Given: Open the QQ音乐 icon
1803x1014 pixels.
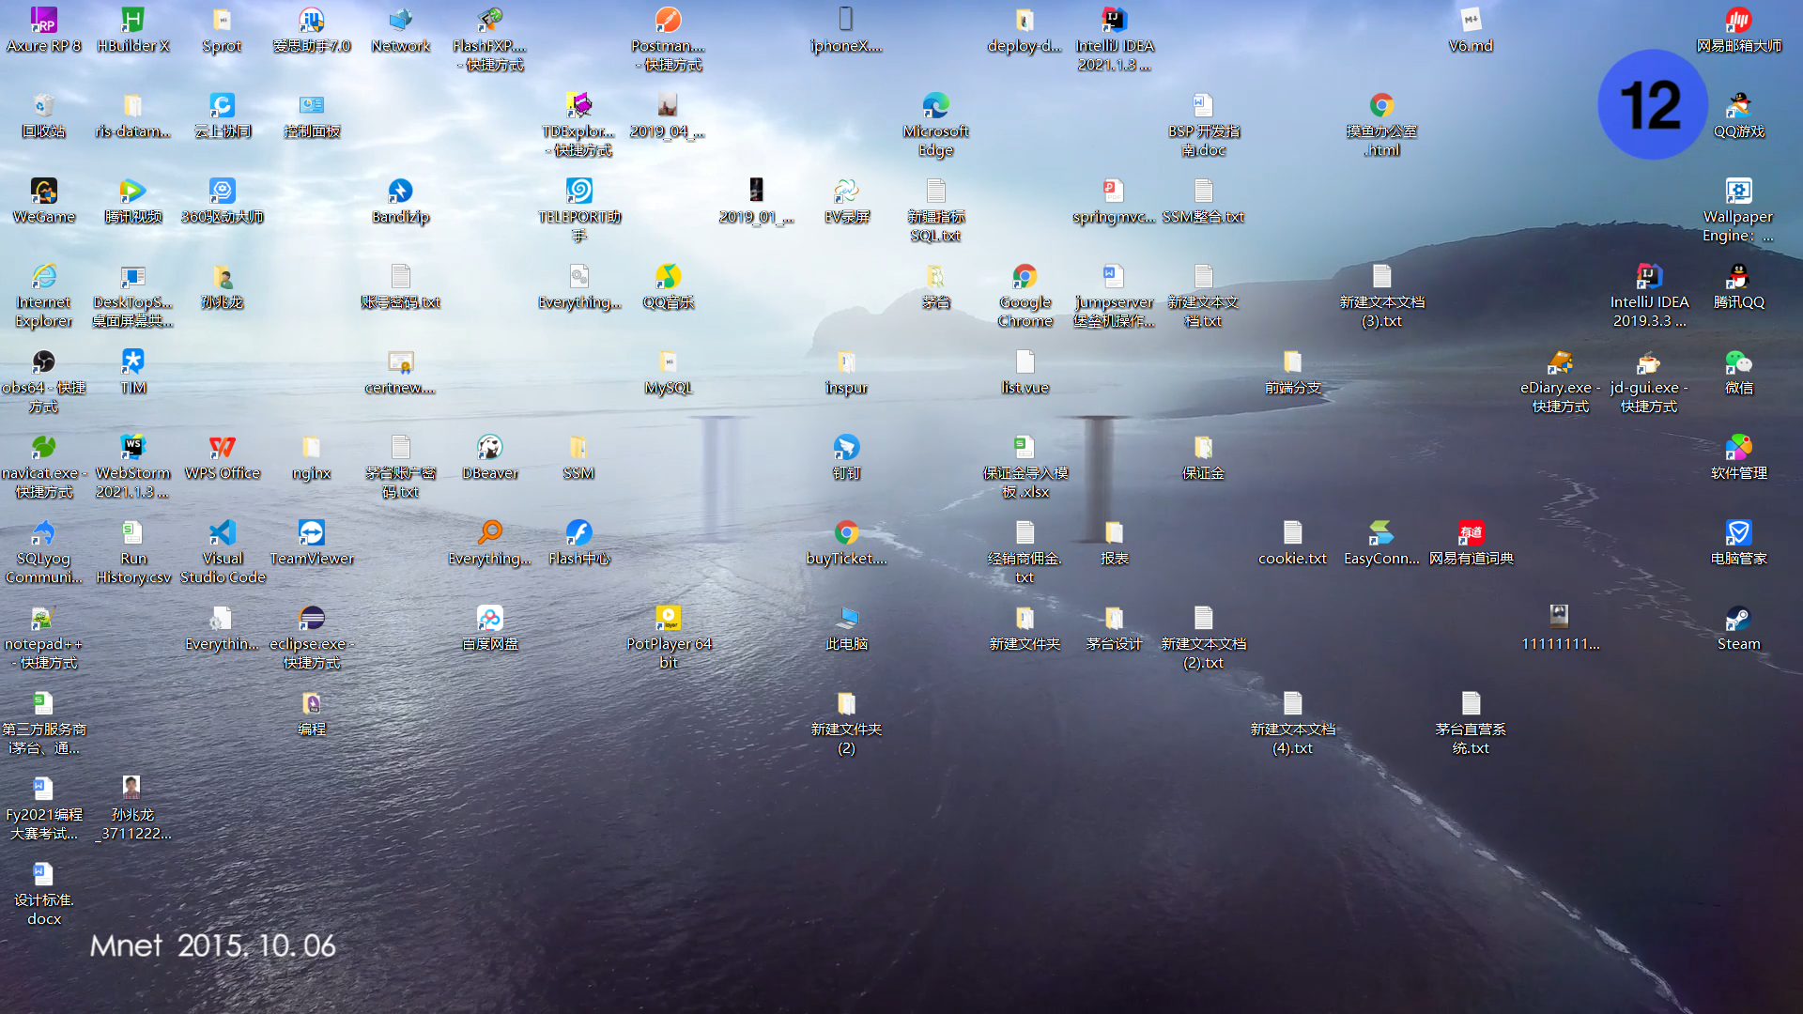Looking at the screenshot, I should [668, 287].
